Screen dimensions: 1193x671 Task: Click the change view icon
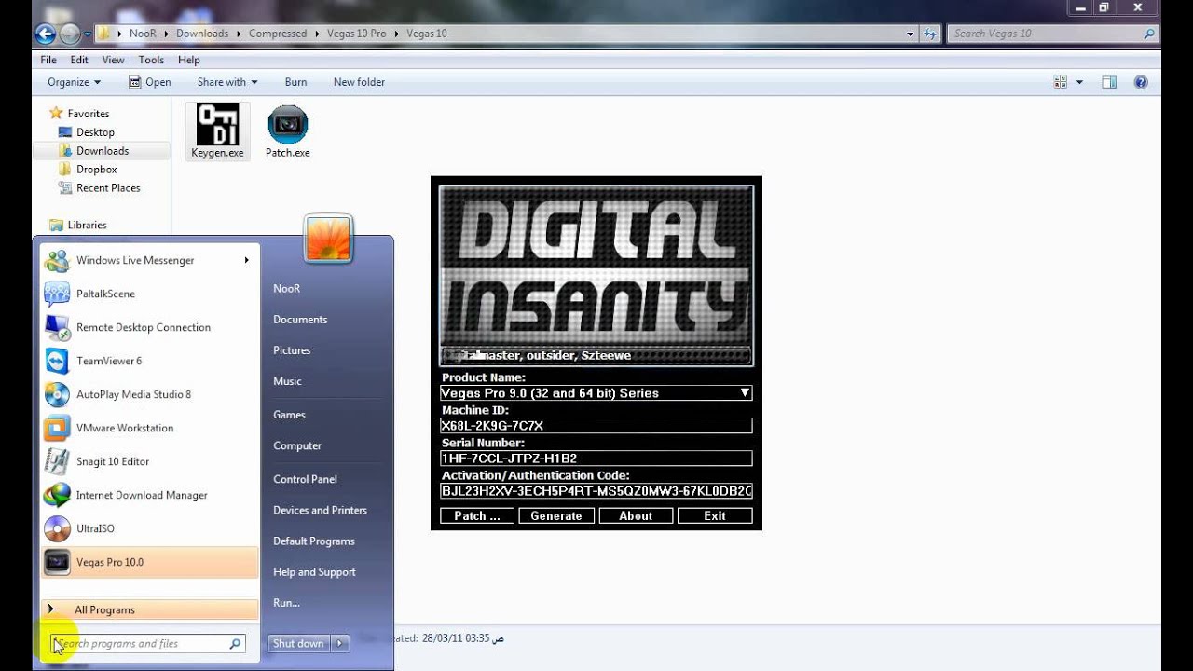[x=1061, y=82]
